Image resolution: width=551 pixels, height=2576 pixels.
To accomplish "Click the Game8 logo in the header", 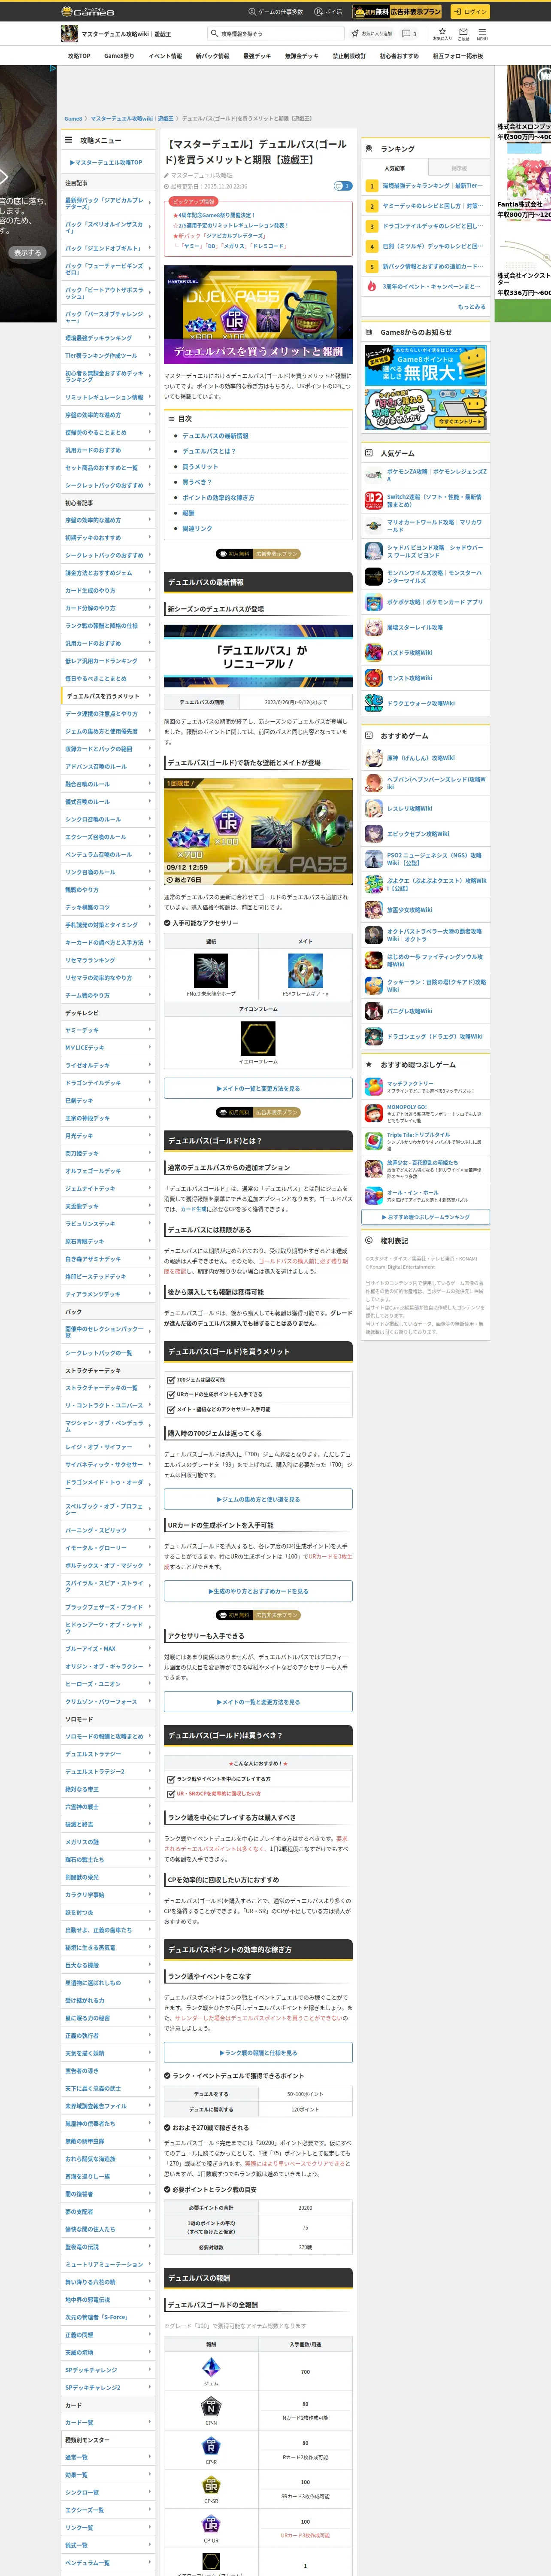I will (x=88, y=11).
